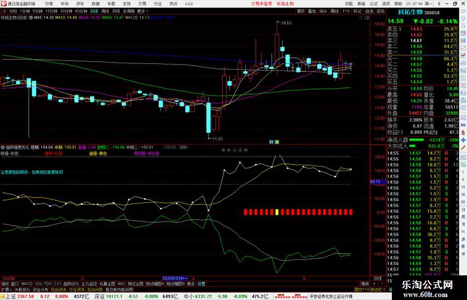Click the -自选 button
This screenshot has height=300, width=467.
(x=369, y=11)
